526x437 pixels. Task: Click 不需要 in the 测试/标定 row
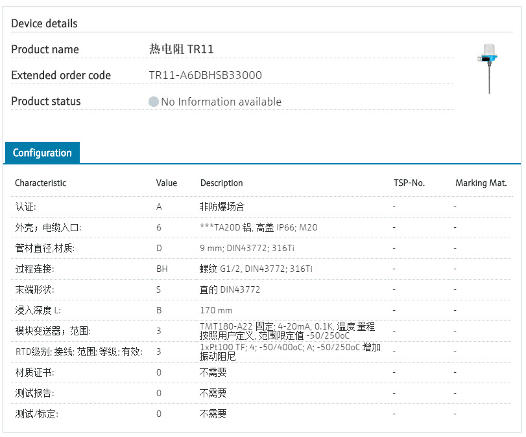213,414
